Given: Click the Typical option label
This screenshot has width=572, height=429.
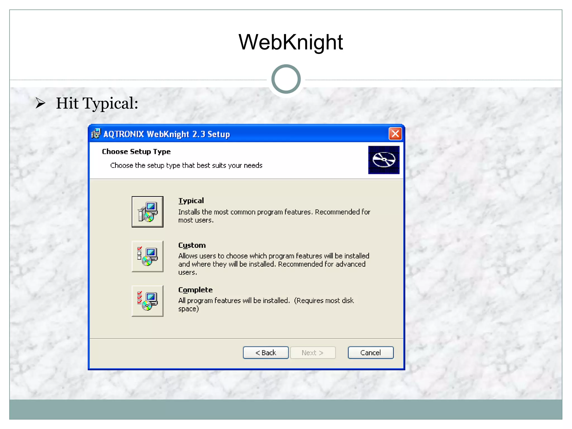Looking at the screenshot, I should (x=191, y=201).
